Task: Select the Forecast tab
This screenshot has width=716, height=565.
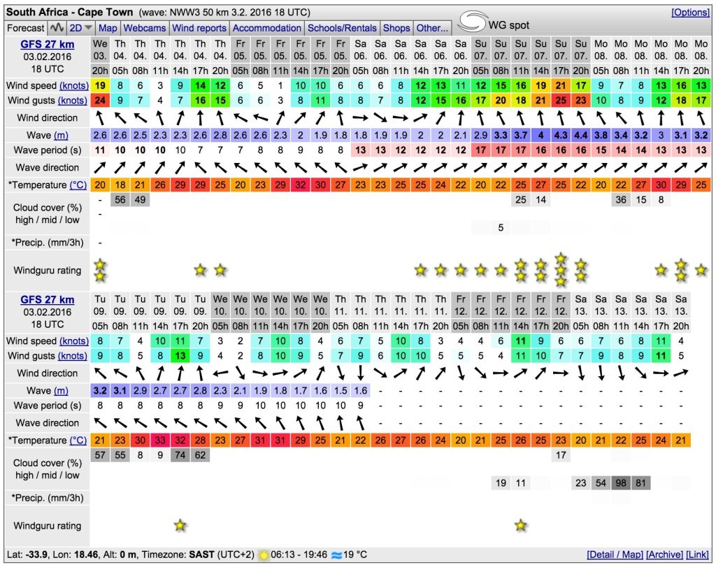Action: [x=26, y=28]
